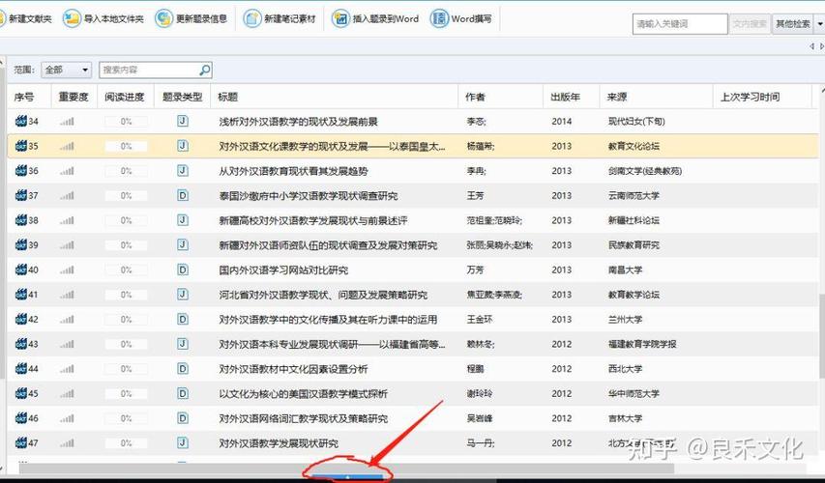Click the J type icon in row 38
The width and height of the screenshot is (825, 483).
182,220
